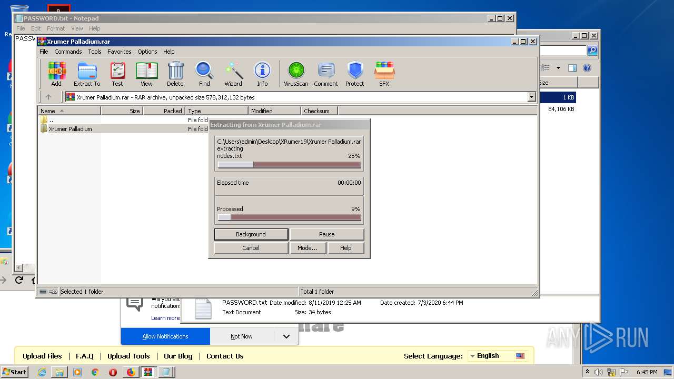The width and height of the screenshot is (674, 379).
Task: Open the Select Language English dropdown
Action: [498, 356]
